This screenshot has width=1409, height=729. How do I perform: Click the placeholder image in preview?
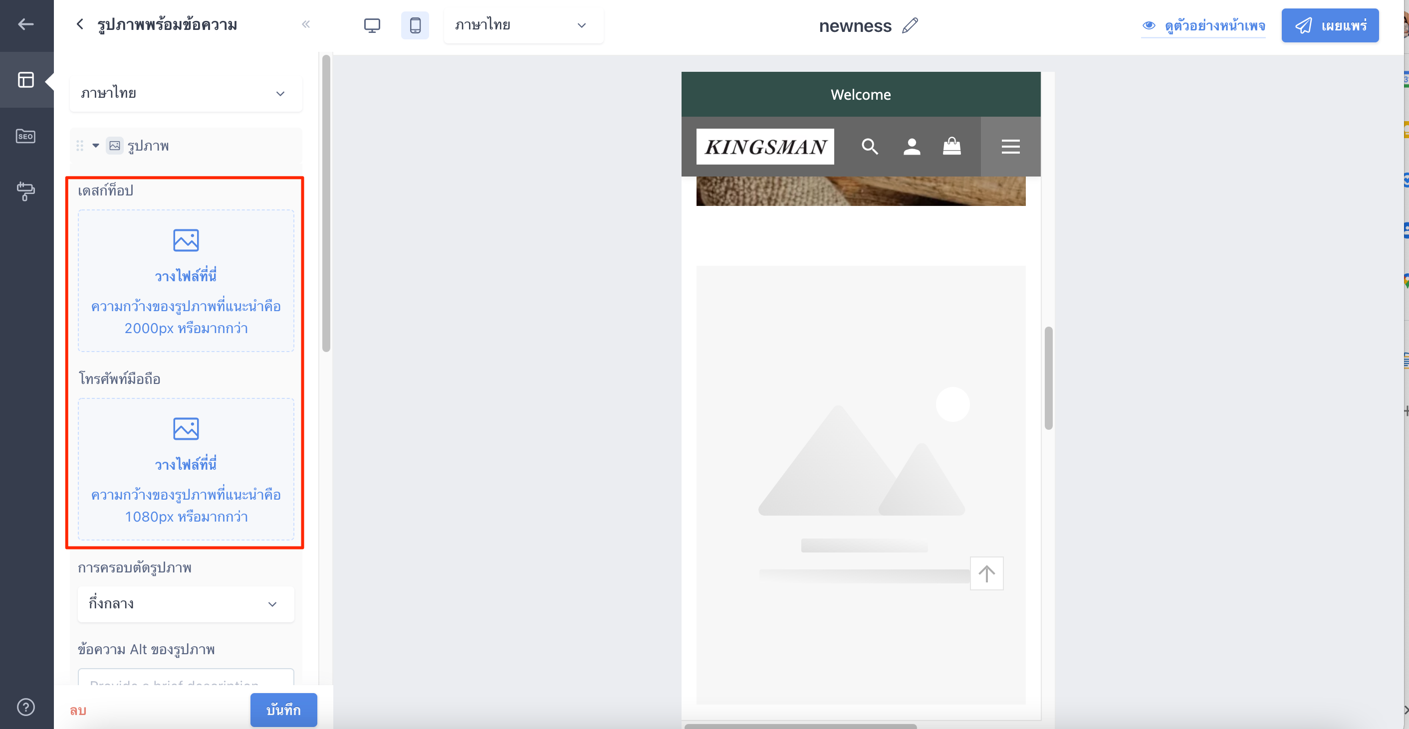860,485
